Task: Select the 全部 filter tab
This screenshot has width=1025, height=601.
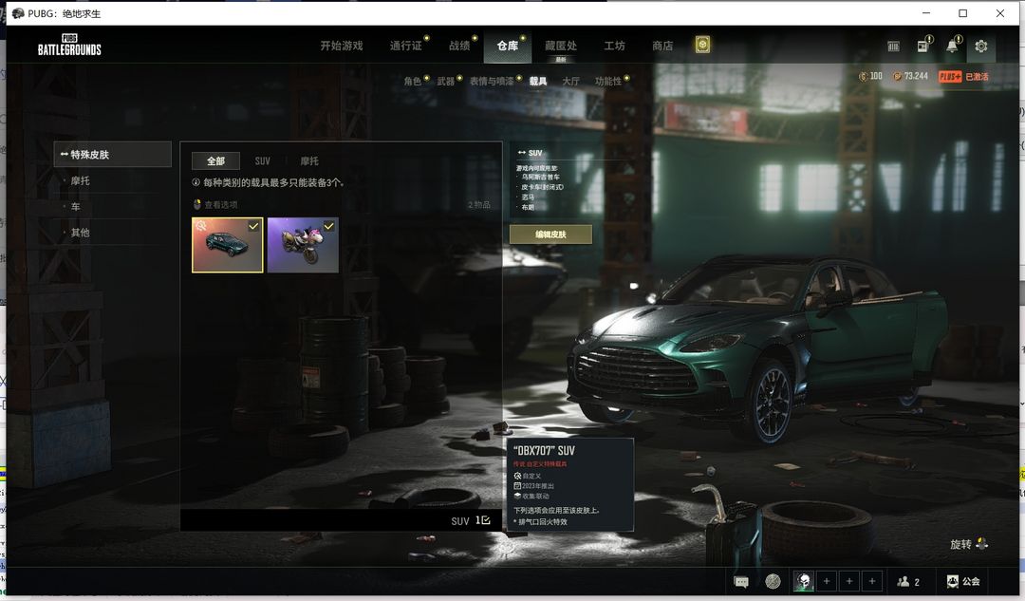Action: [x=215, y=160]
